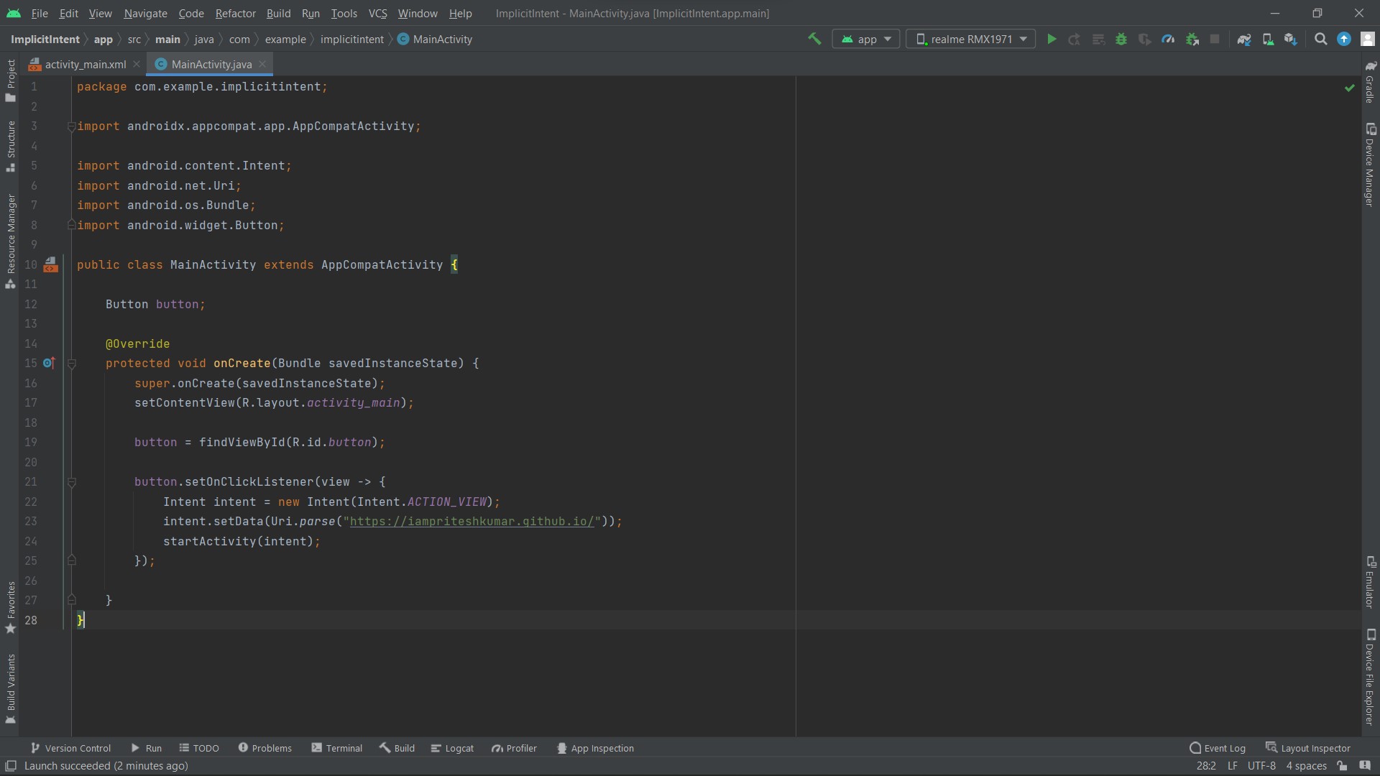Screen dimensions: 1380x776
Task: Click the Search Everywhere magnifier icon
Action: [x=1320, y=39]
